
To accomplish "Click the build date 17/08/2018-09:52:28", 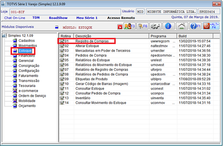I will [x=195, y=79].
